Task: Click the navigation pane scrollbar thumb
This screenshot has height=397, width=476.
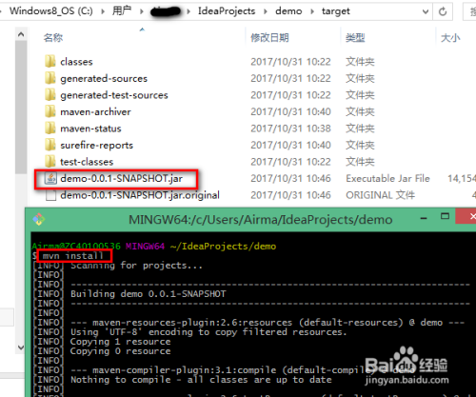Action: [21, 107]
